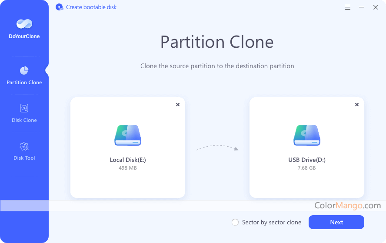Switch to the Disk Tool tab label
The width and height of the screenshot is (386, 243).
coord(24,158)
